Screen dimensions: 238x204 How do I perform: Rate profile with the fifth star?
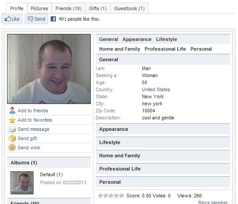click(122, 196)
